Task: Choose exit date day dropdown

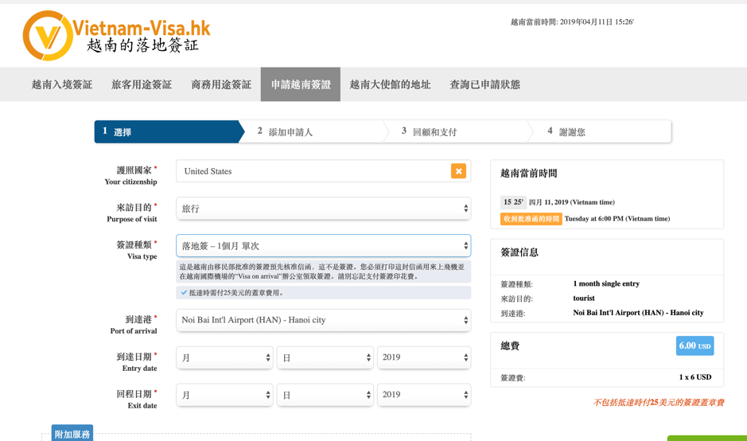Action: (x=325, y=395)
